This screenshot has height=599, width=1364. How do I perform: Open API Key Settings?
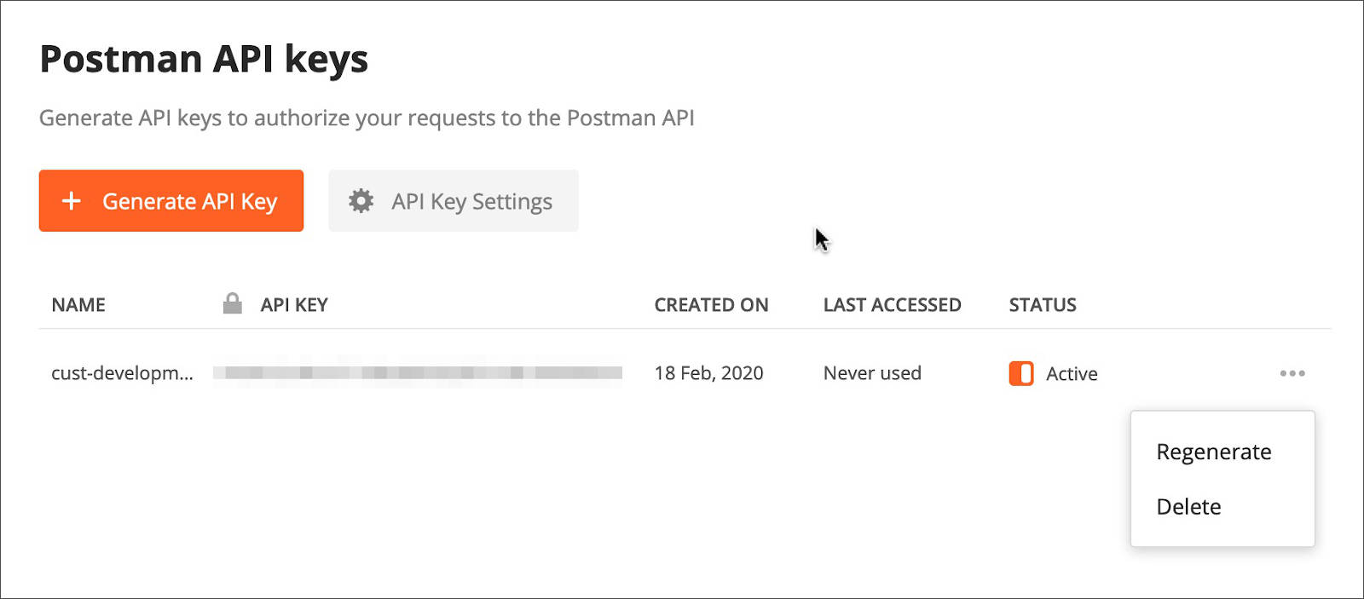click(454, 201)
